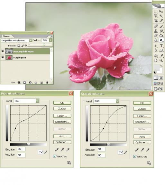
Task: Click Laden... in dialog with Eingabe 91
Action: point(142,116)
